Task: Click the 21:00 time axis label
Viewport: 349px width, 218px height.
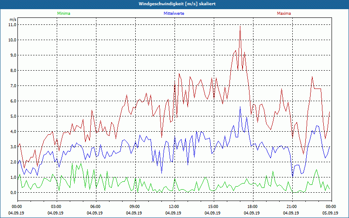Action: pos(292,207)
